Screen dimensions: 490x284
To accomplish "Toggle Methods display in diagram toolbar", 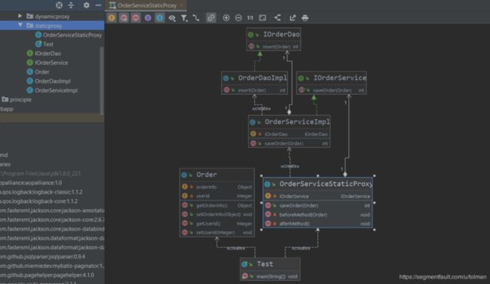I will click(x=136, y=18).
